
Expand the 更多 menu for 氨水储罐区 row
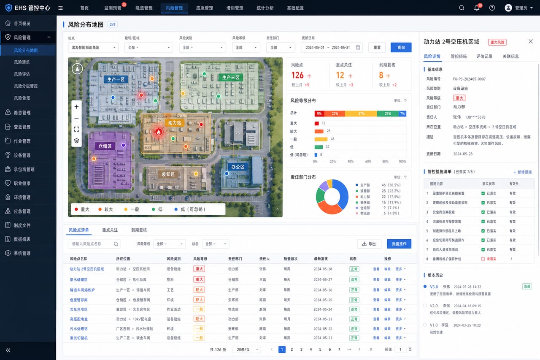click(x=400, y=279)
